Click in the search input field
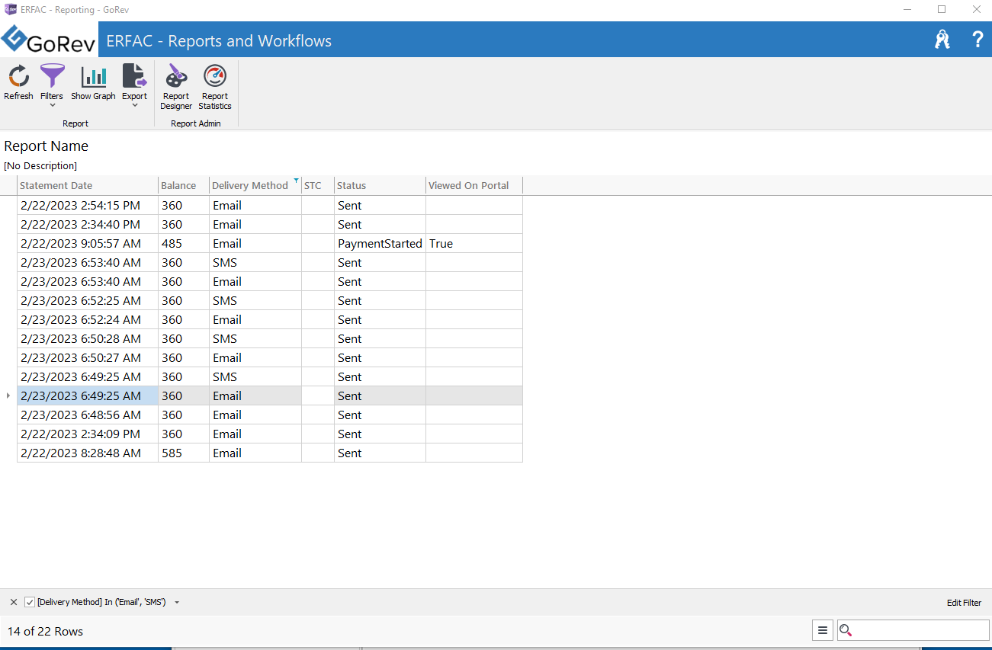 [920, 630]
